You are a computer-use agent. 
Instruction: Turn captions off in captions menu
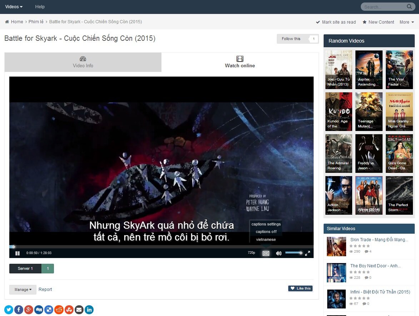click(266, 232)
